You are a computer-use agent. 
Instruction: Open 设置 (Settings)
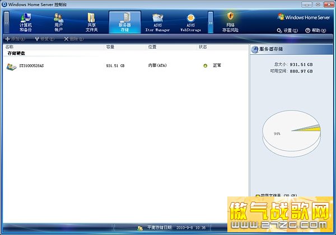click(x=287, y=31)
